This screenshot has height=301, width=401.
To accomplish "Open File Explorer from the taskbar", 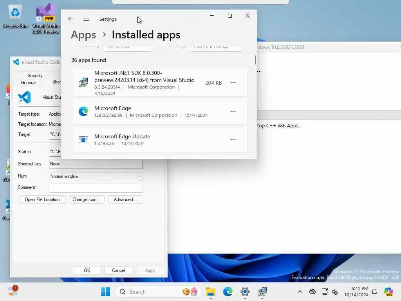I will click(210, 292).
